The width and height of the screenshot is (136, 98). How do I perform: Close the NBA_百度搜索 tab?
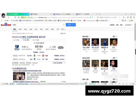[28, 14]
